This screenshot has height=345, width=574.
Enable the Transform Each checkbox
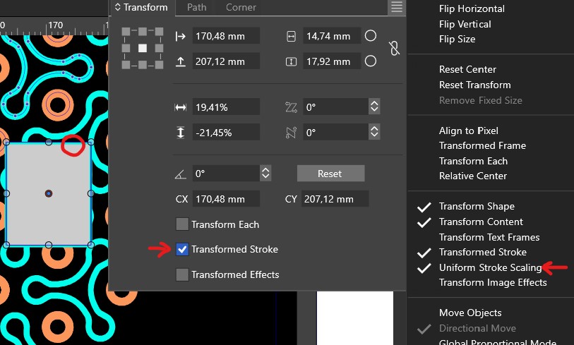pos(182,224)
